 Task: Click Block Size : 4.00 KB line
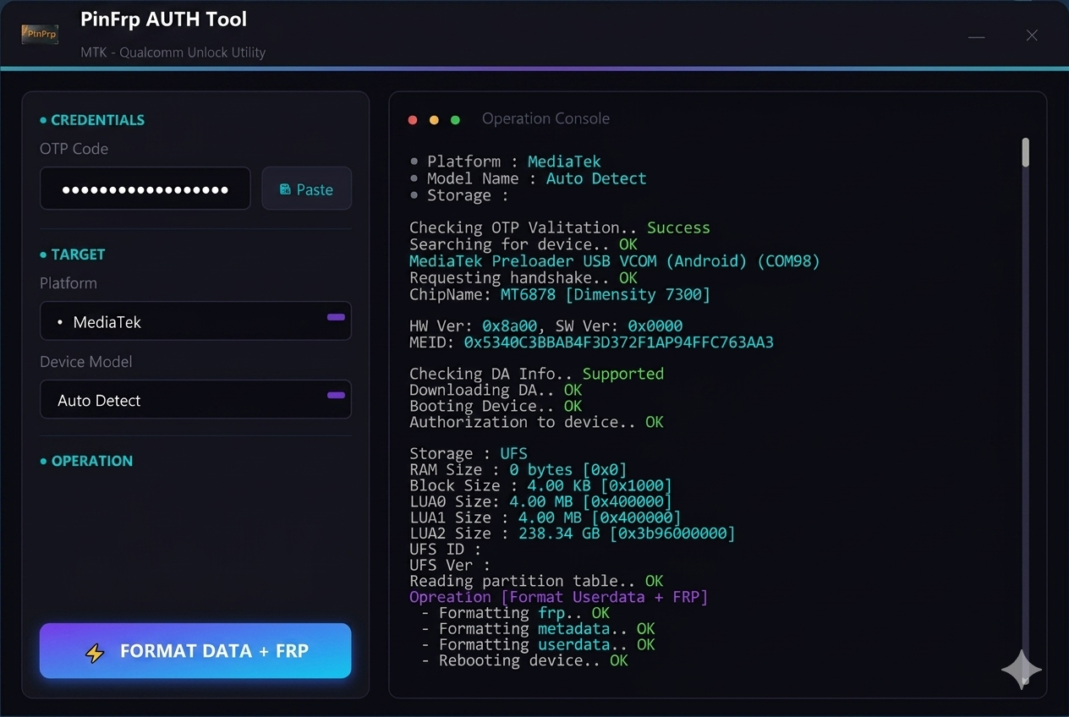pyautogui.click(x=541, y=486)
